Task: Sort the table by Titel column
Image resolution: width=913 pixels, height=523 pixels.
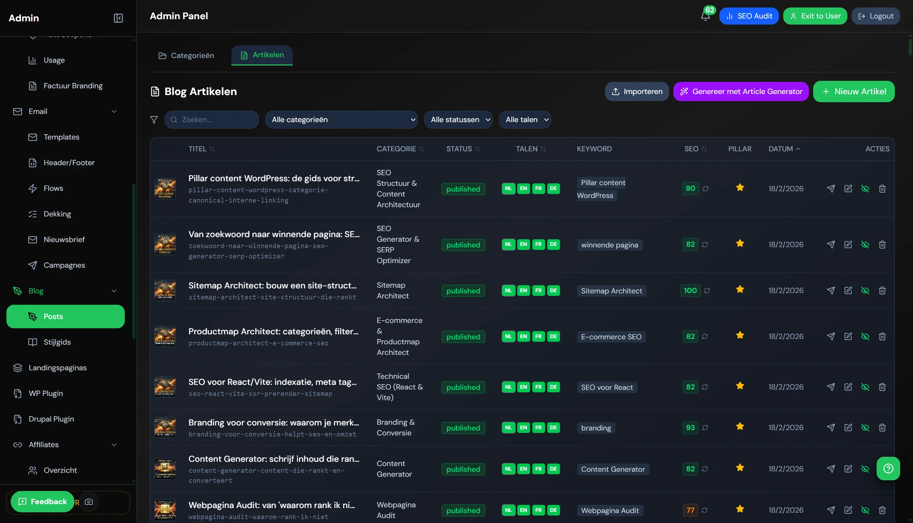Action: [201, 149]
